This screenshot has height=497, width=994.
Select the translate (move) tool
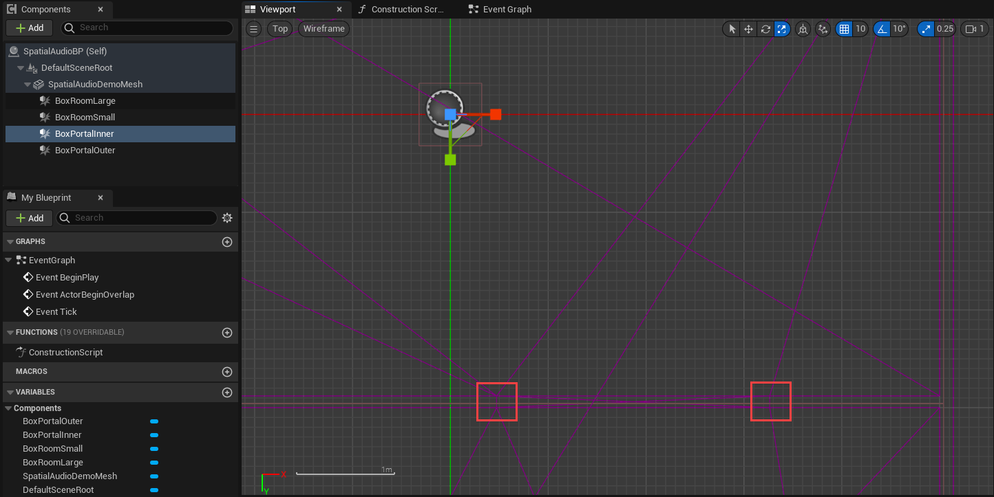(748, 29)
